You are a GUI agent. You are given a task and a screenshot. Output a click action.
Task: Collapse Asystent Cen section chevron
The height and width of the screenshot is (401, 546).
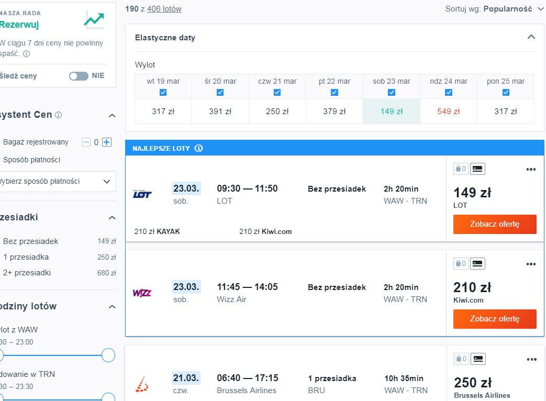click(112, 116)
